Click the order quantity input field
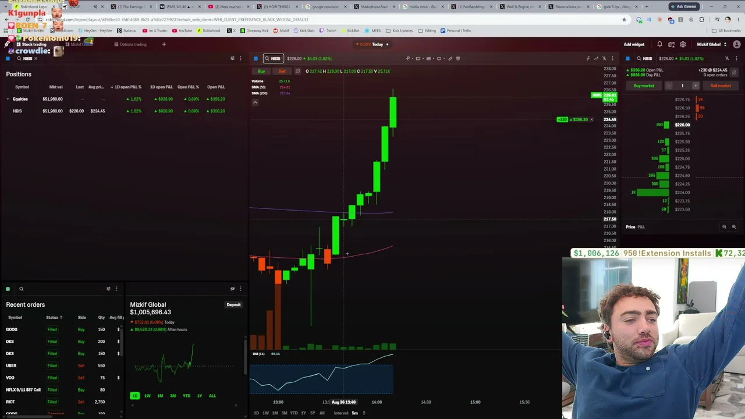 (682, 86)
